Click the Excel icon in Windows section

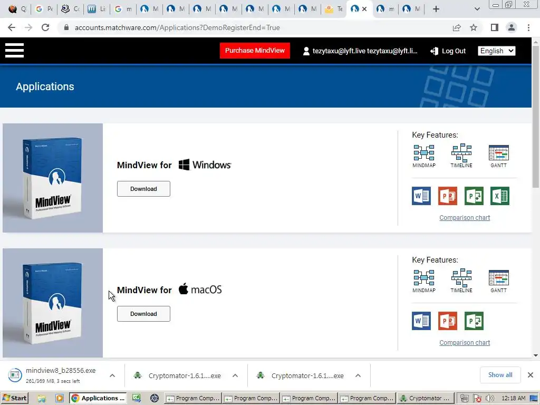point(500,196)
